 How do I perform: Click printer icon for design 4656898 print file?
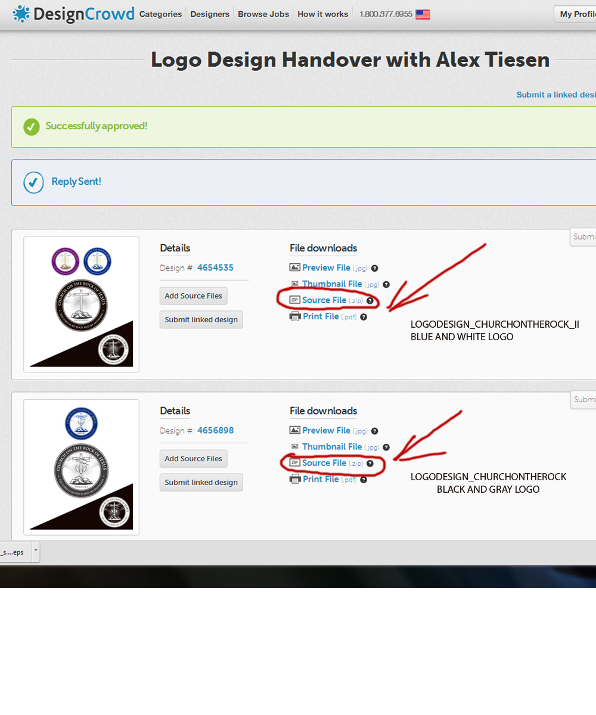pos(294,479)
